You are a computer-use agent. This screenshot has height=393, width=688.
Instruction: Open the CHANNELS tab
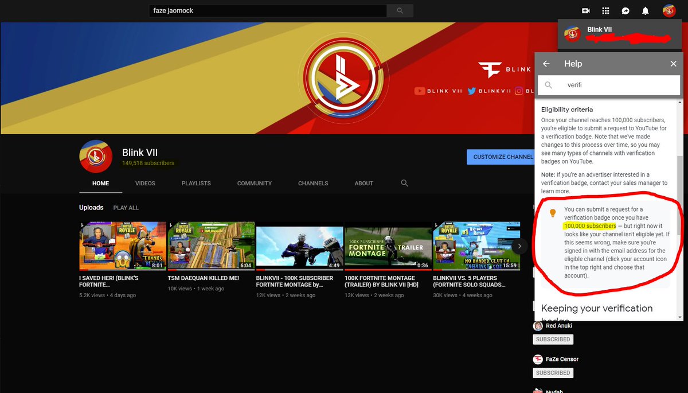coord(313,183)
